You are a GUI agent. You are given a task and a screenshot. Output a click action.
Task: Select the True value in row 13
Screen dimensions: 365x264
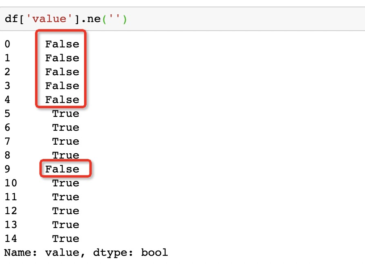click(x=66, y=225)
